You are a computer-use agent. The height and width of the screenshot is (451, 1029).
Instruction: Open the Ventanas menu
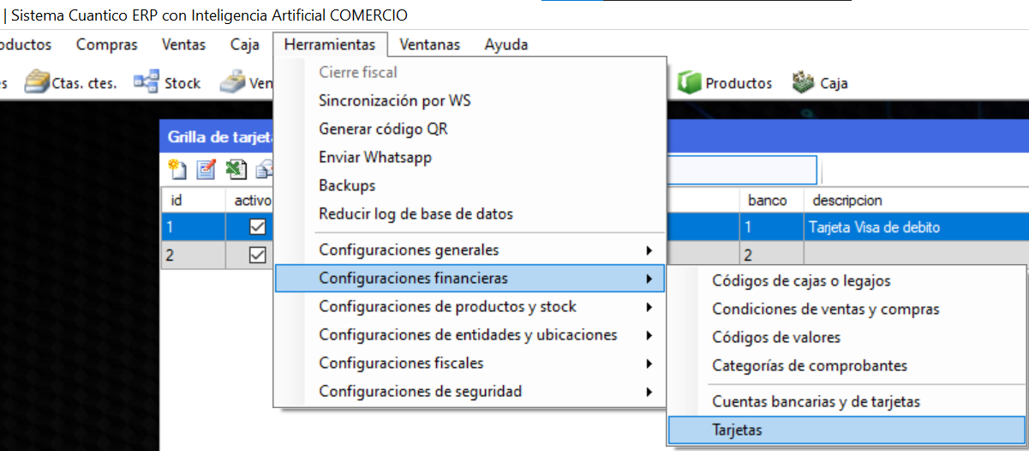coord(429,45)
